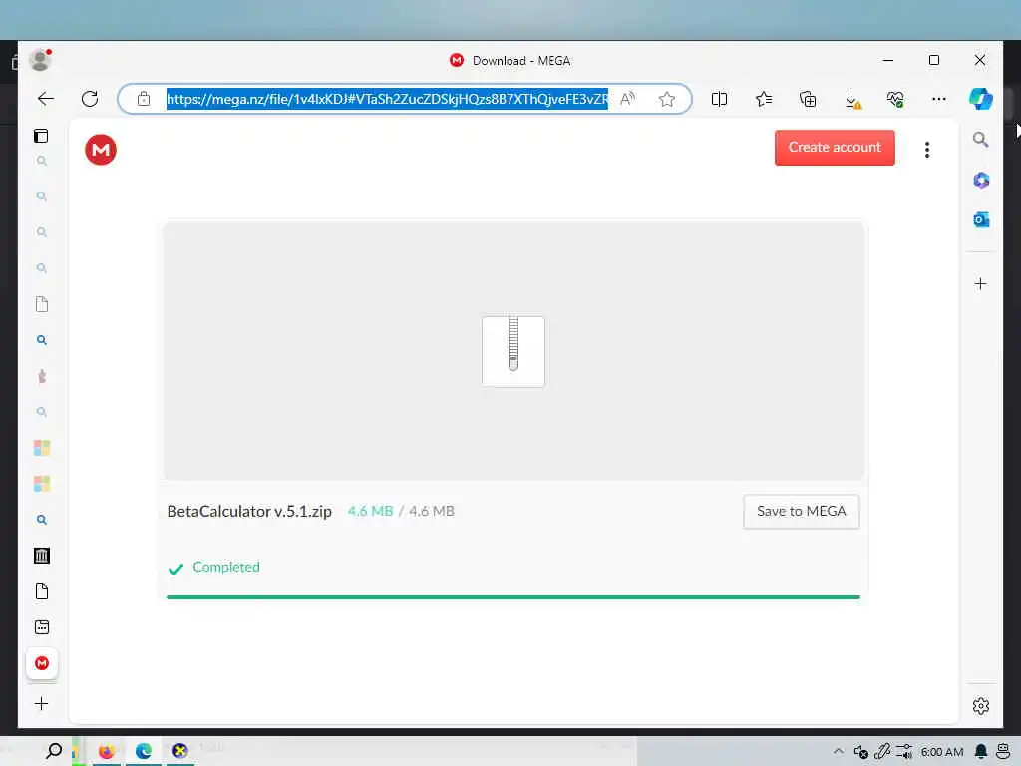Open the Edge profile avatar menu
This screenshot has width=1021, height=766.
tap(40, 59)
